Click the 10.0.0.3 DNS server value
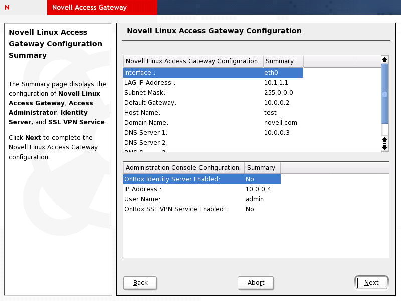The height and width of the screenshot is (301, 401). 277,132
